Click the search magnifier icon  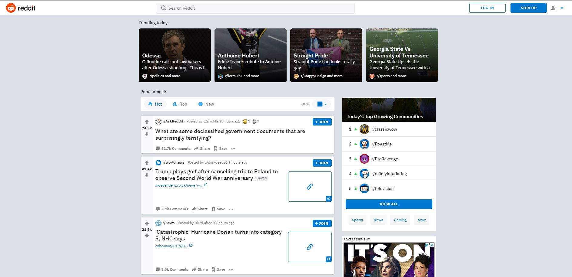coord(164,8)
